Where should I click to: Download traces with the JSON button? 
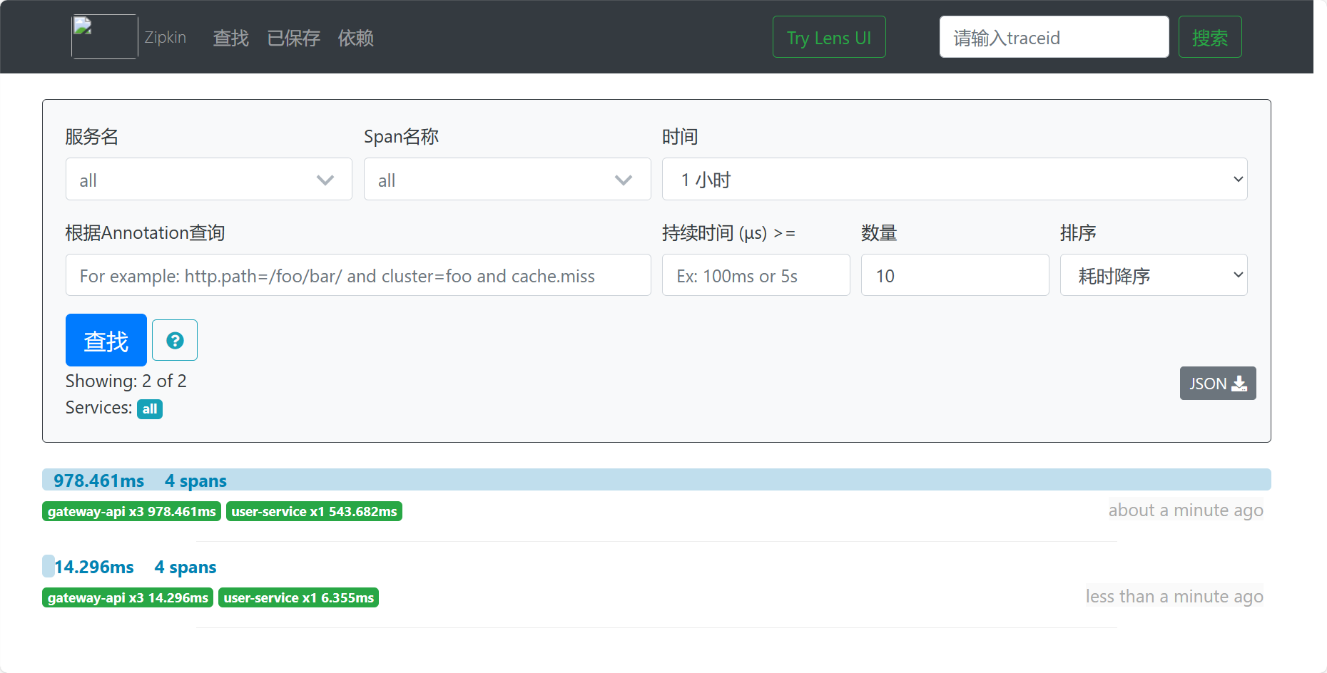[1218, 384]
